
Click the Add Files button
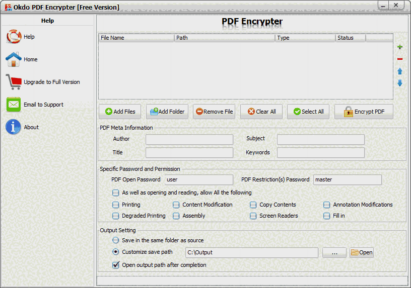click(x=120, y=112)
